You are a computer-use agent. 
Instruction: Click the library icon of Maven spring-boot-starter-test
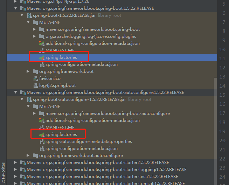(23, 177)
